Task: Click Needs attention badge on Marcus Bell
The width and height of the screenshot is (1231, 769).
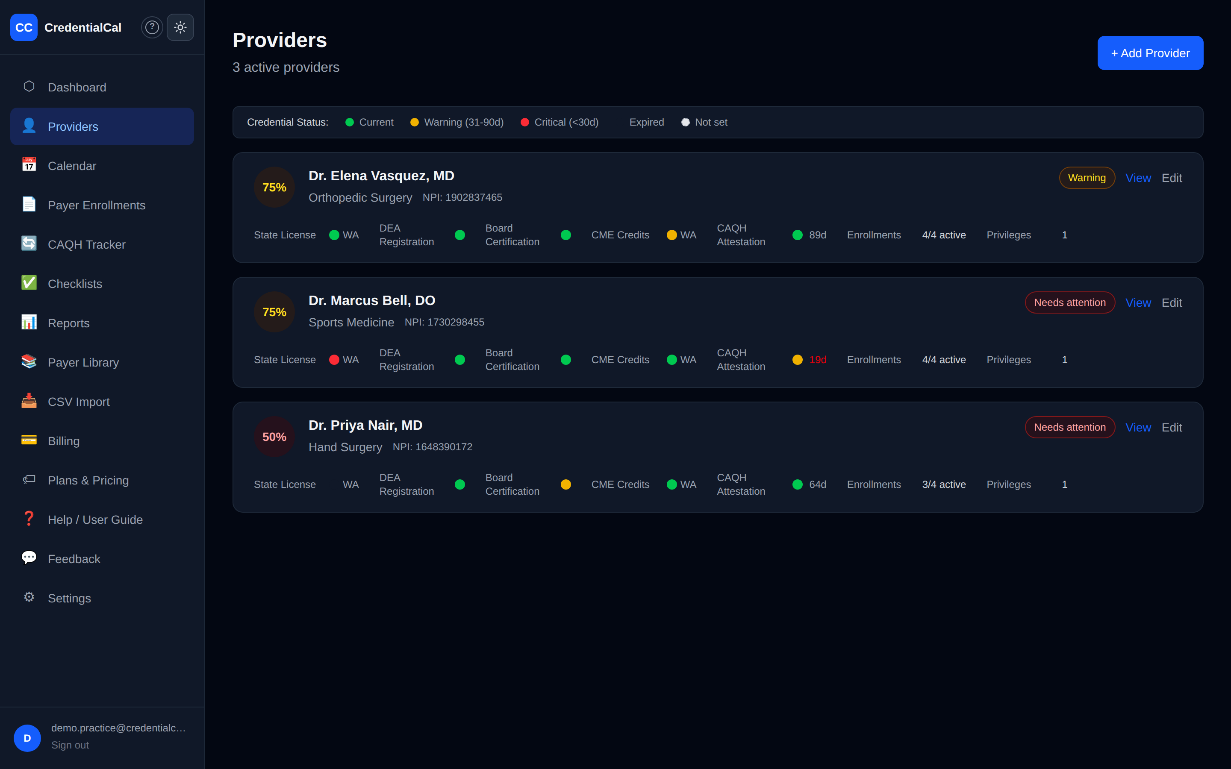Action: pos(1070,302)
